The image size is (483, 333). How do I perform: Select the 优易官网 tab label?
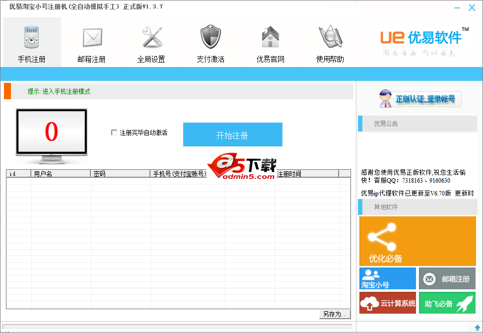pyautogui.click(x=270, y=59)
